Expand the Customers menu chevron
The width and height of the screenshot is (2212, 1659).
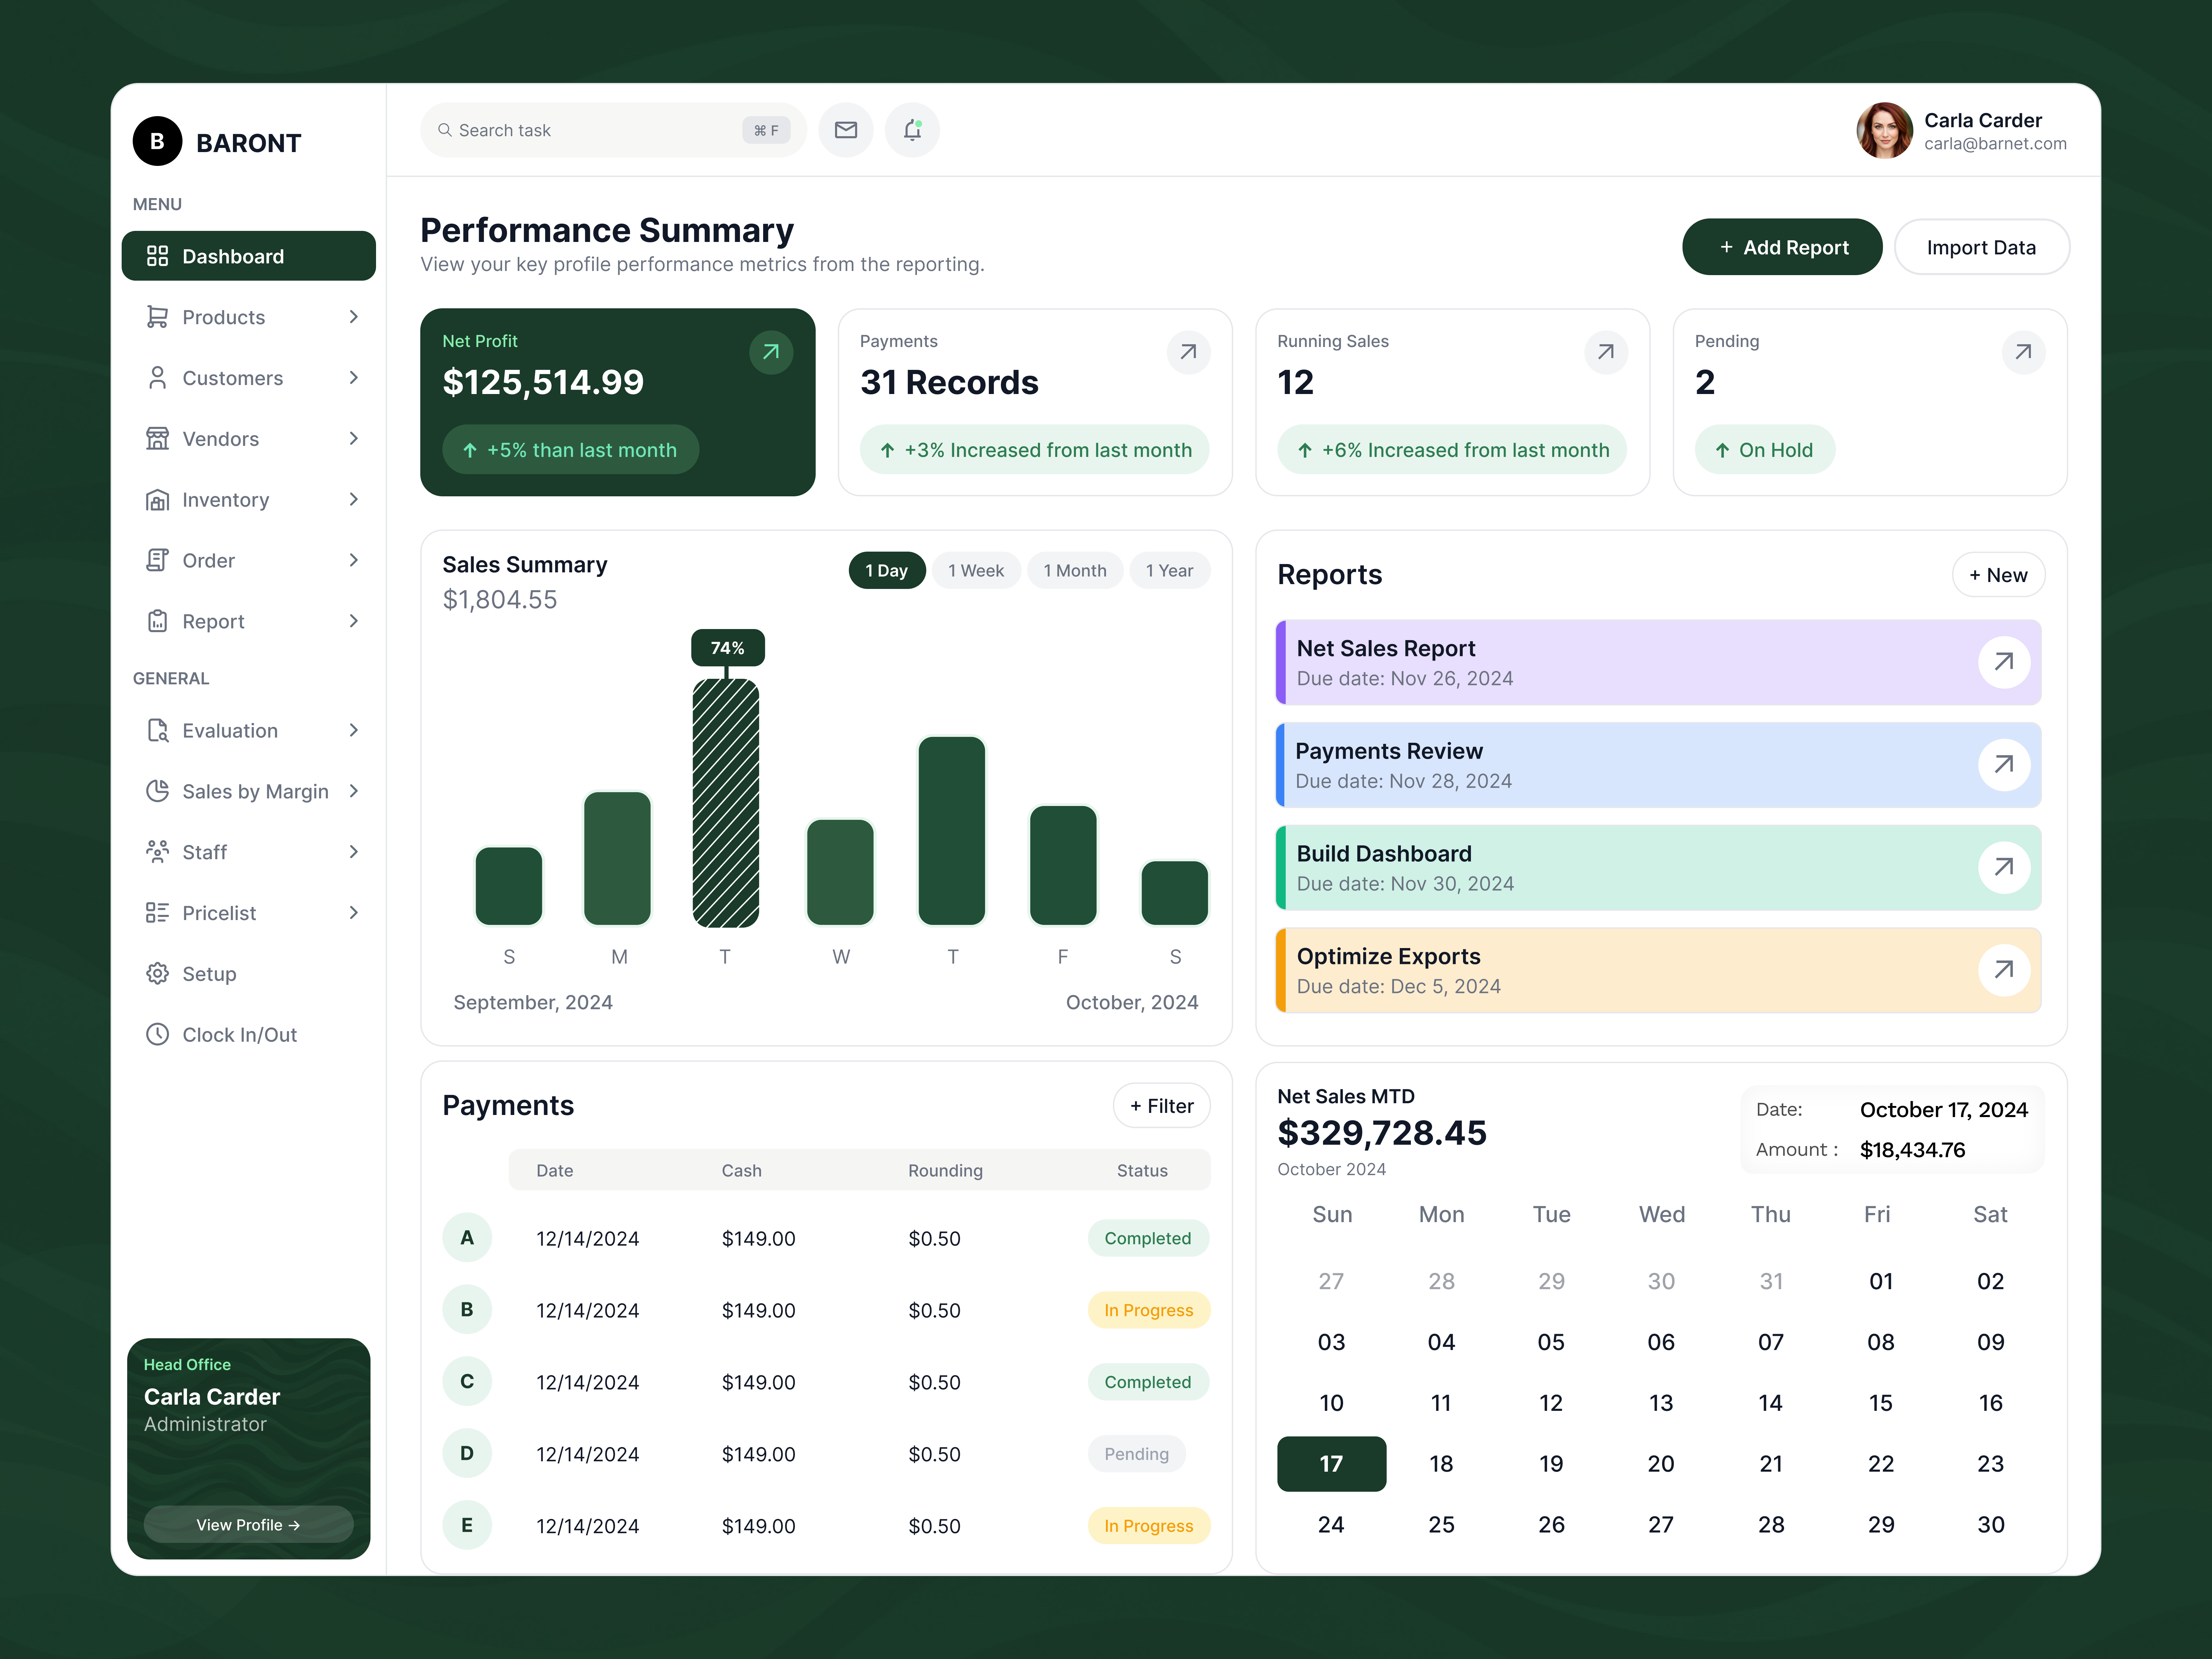click(x=354, y=378)
